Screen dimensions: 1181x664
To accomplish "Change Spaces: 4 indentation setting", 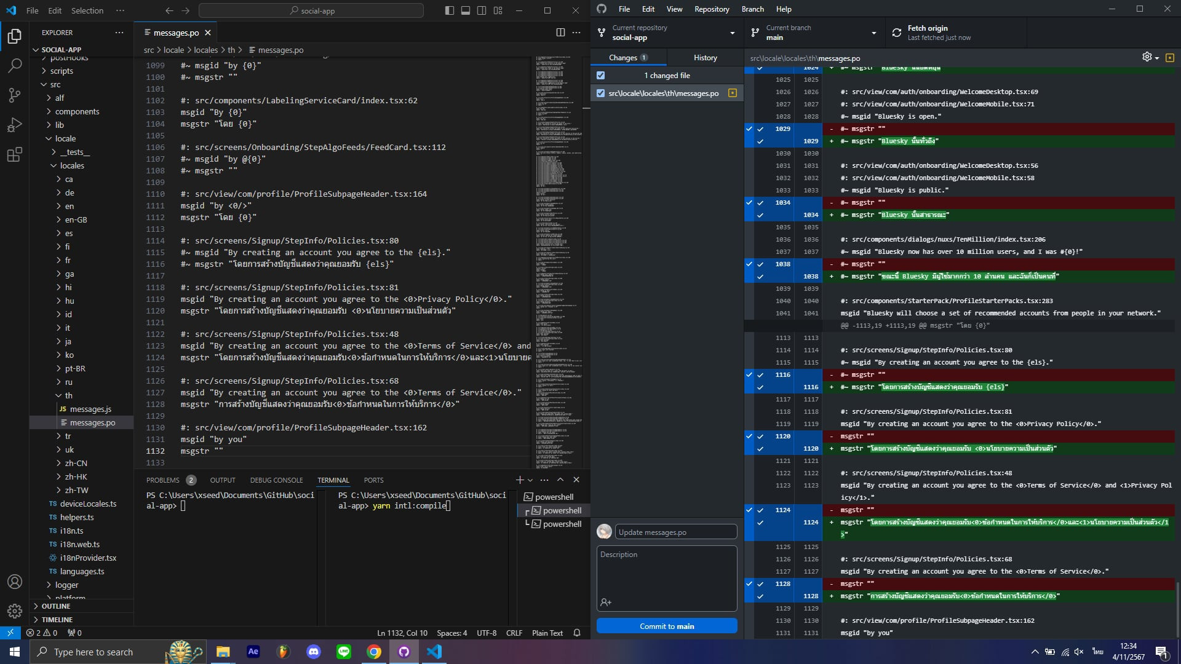I will click(x=451, y=633).
